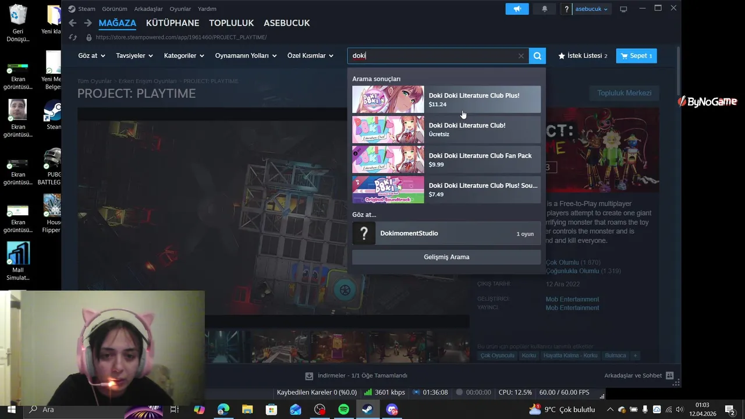Select the PUBG BATTLEGROUNDS desktop shortcut
The width and height of the screenshot is (745, 419).
coord(51,167)
